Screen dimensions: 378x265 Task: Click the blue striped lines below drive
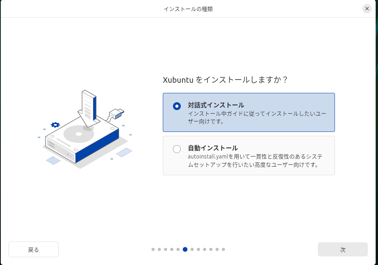pos(53,160)
